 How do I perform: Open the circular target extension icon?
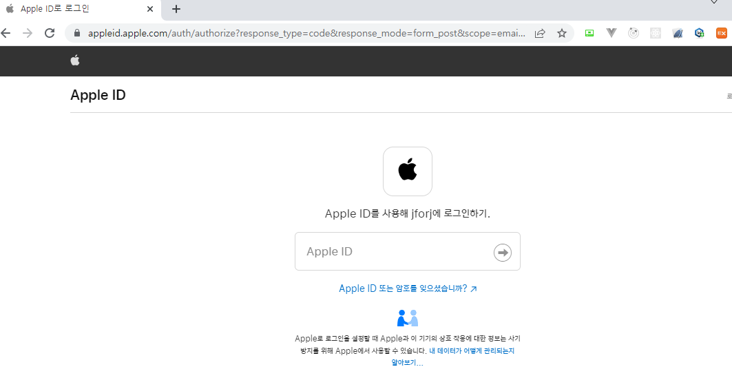[x=634, y=33]
